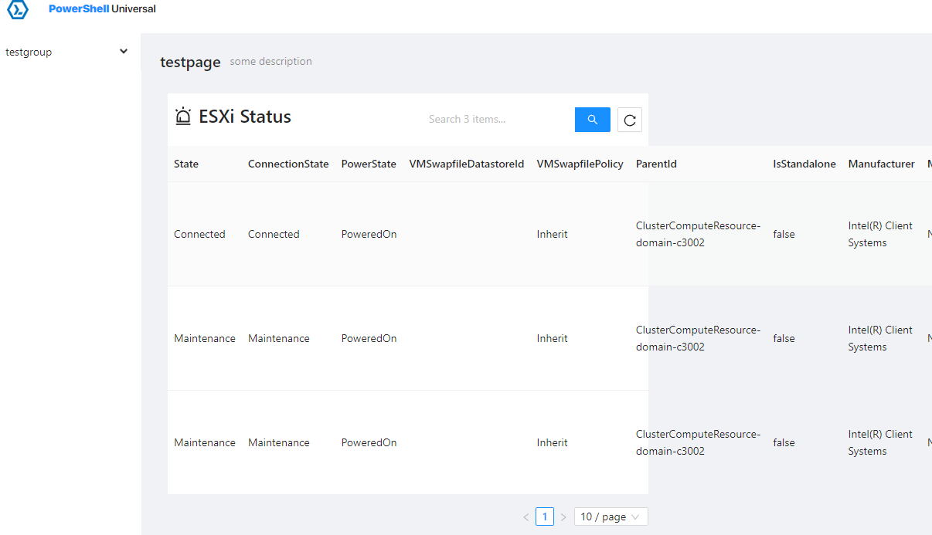Click the PowerShell Universal logo icon
This screenshot has height=535, width=932.
click(x=18, y=9)
